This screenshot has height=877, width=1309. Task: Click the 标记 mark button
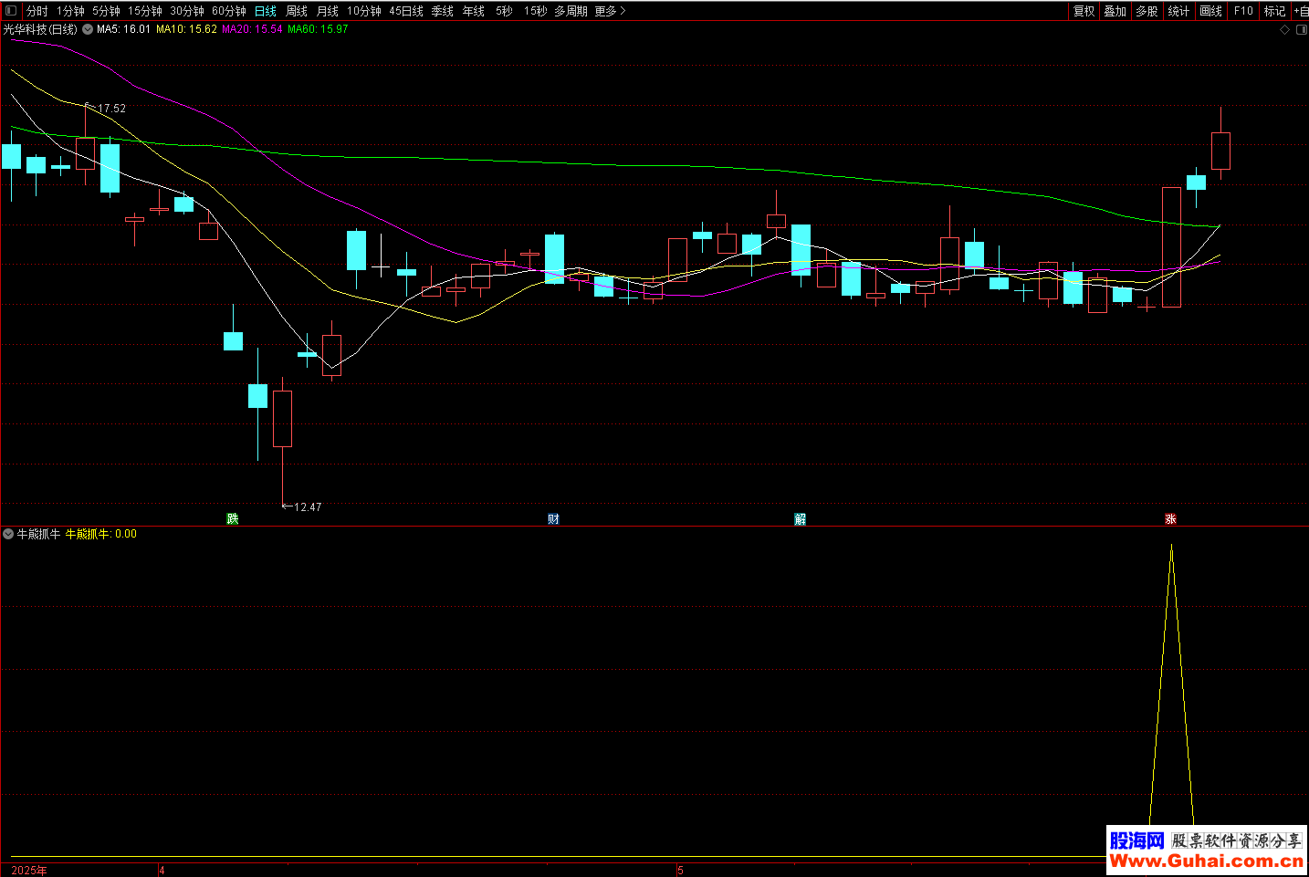1274,11
